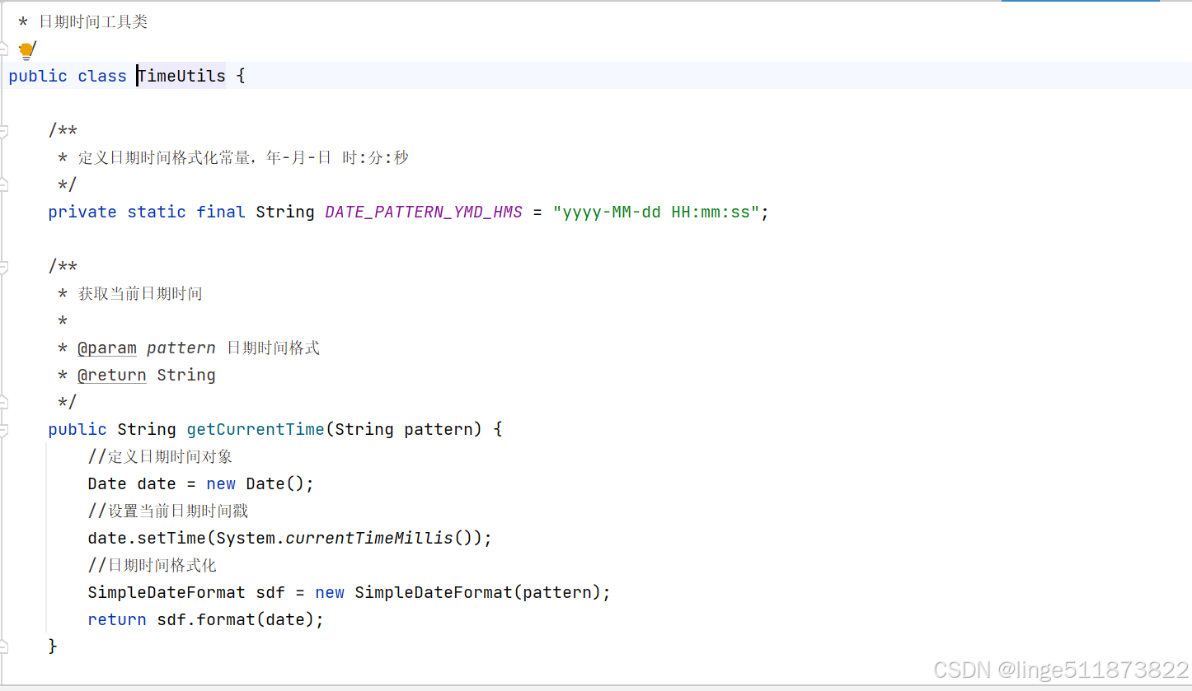Viewport: 1192px width, 691px height.
Task: Click the getCurrentTime method name
Action: tap(256, 429)
